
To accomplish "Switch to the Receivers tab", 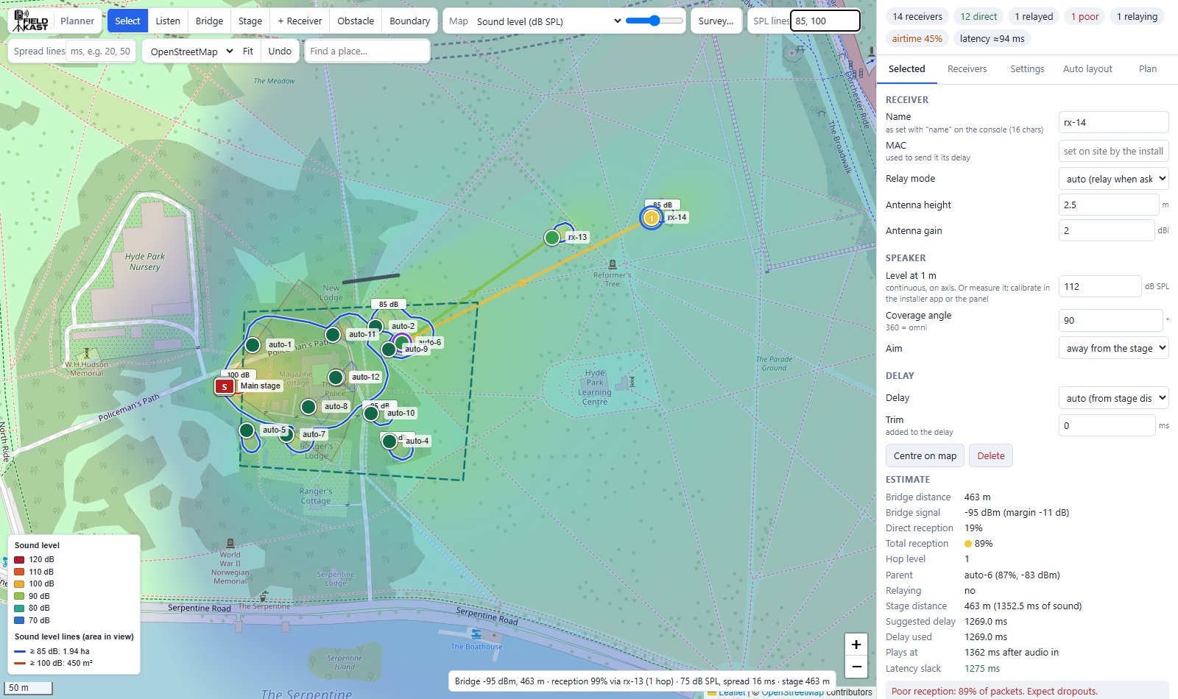I will click(x=967, y=68).
